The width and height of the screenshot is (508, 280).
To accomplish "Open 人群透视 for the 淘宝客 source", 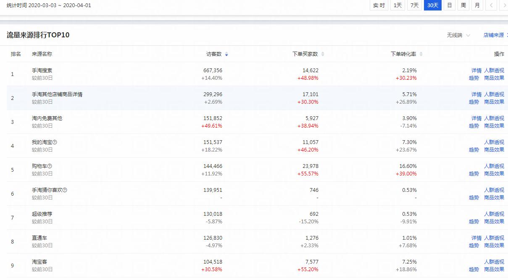I will [x=494, y=262].
